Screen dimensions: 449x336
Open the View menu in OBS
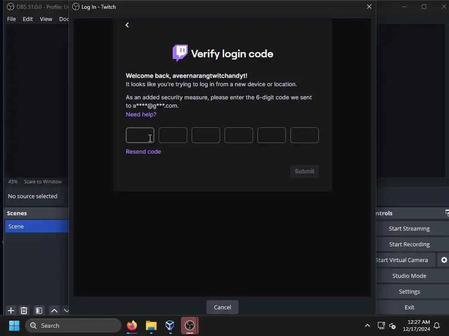tap(46, 19)
